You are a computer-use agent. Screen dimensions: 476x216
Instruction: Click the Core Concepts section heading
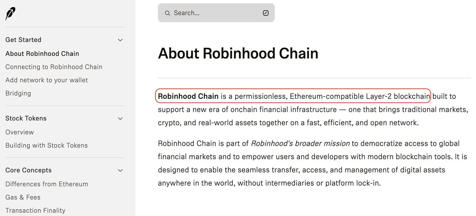(29, 170)
